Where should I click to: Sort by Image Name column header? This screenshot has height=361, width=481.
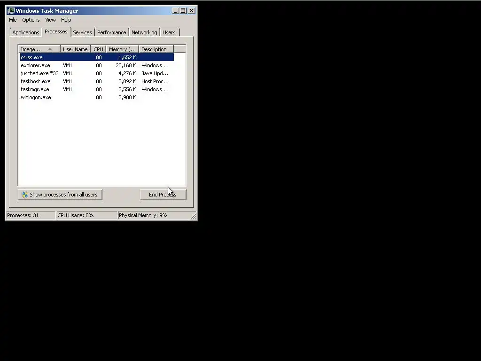39,49
